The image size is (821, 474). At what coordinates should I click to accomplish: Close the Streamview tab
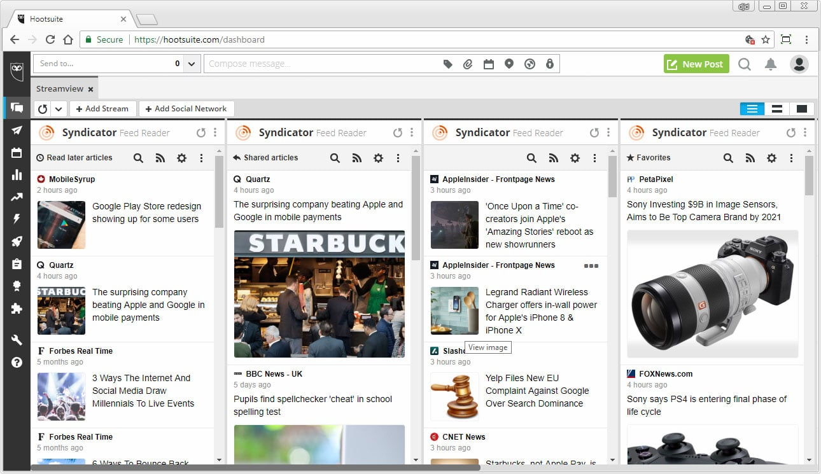(91, 90)
